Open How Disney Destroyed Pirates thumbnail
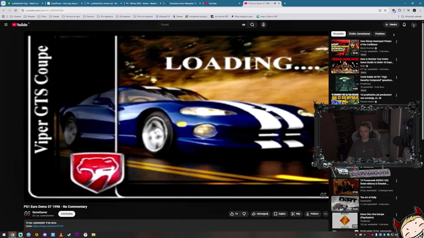Image resolution: width=424 pixels, height=238 pixels. (345, 48)
